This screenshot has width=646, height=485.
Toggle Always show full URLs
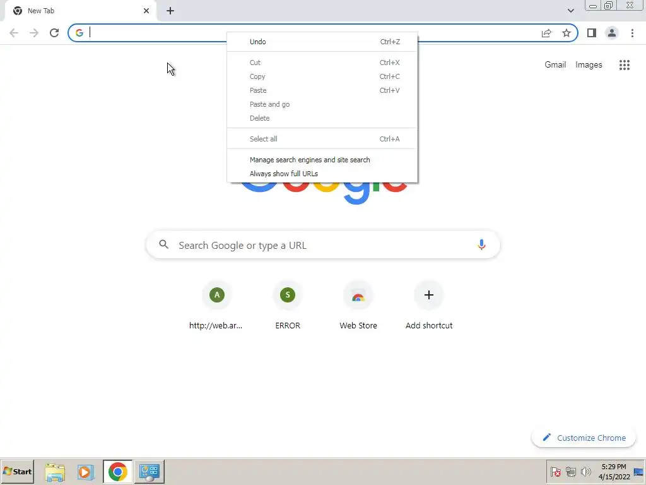point(322,174)
